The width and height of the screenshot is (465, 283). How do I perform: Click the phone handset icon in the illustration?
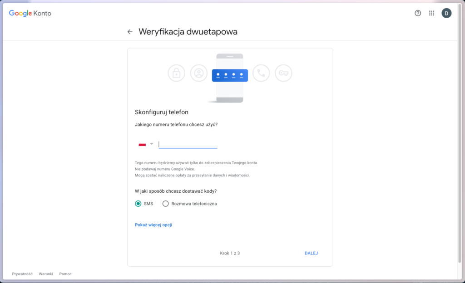(x=261, y=73)
